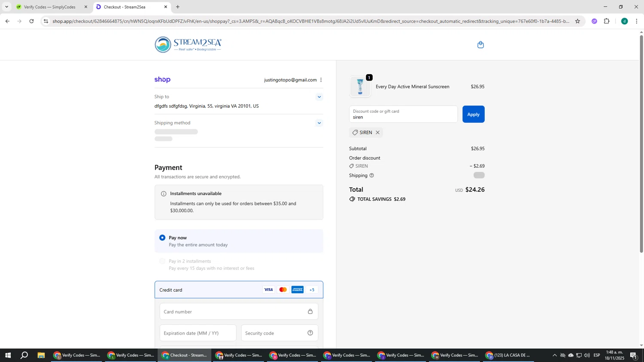Open the tab search dropdown arrow
644x362 pixels.
6,7
